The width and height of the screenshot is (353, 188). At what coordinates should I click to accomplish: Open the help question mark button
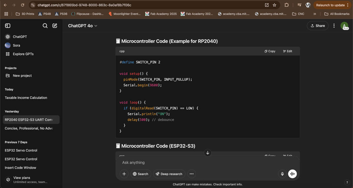point(347,182)
